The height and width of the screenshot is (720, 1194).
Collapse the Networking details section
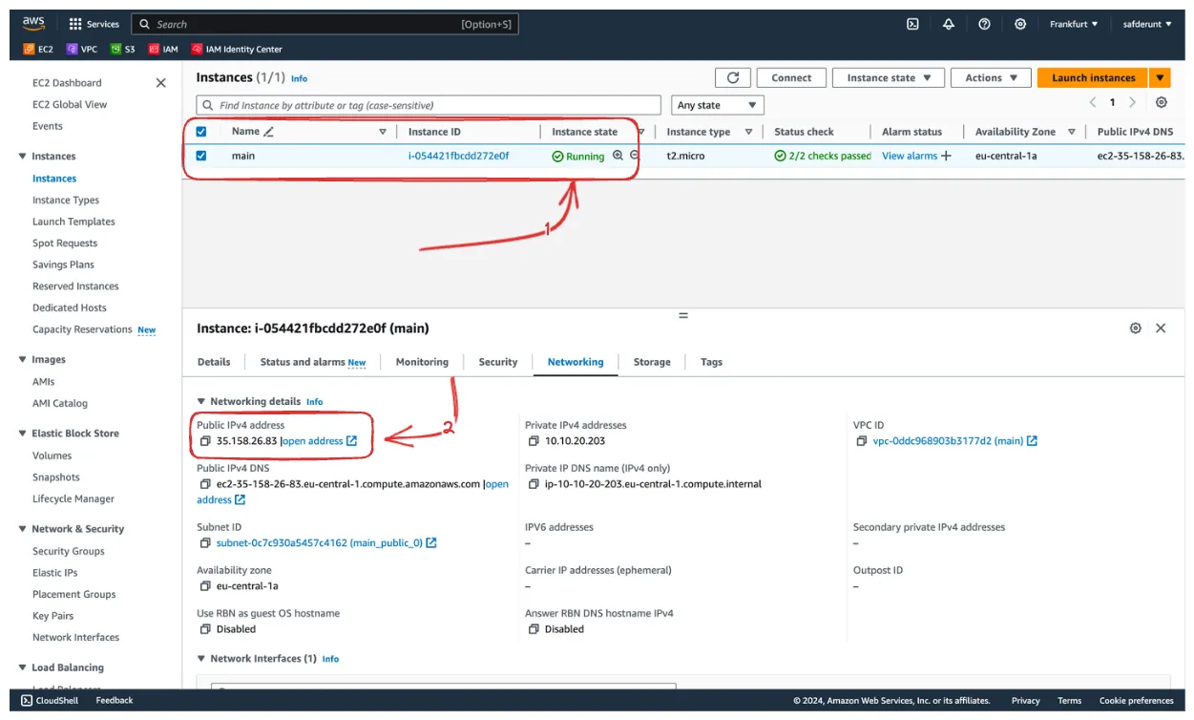(x=201, y=402)
